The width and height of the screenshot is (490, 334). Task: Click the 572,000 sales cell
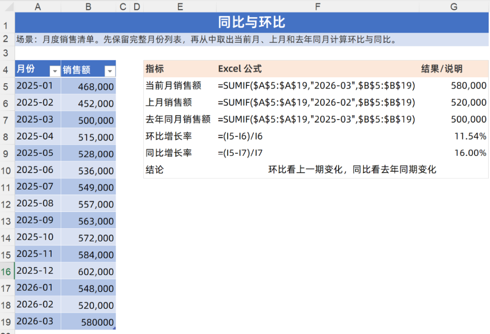click(x=88, y=238)
